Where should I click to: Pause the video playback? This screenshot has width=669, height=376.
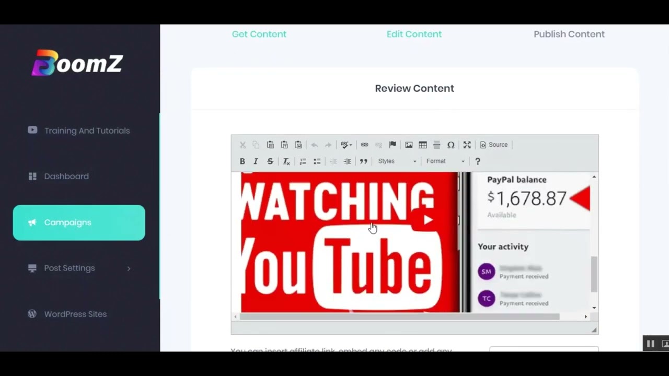pos(650,344)
